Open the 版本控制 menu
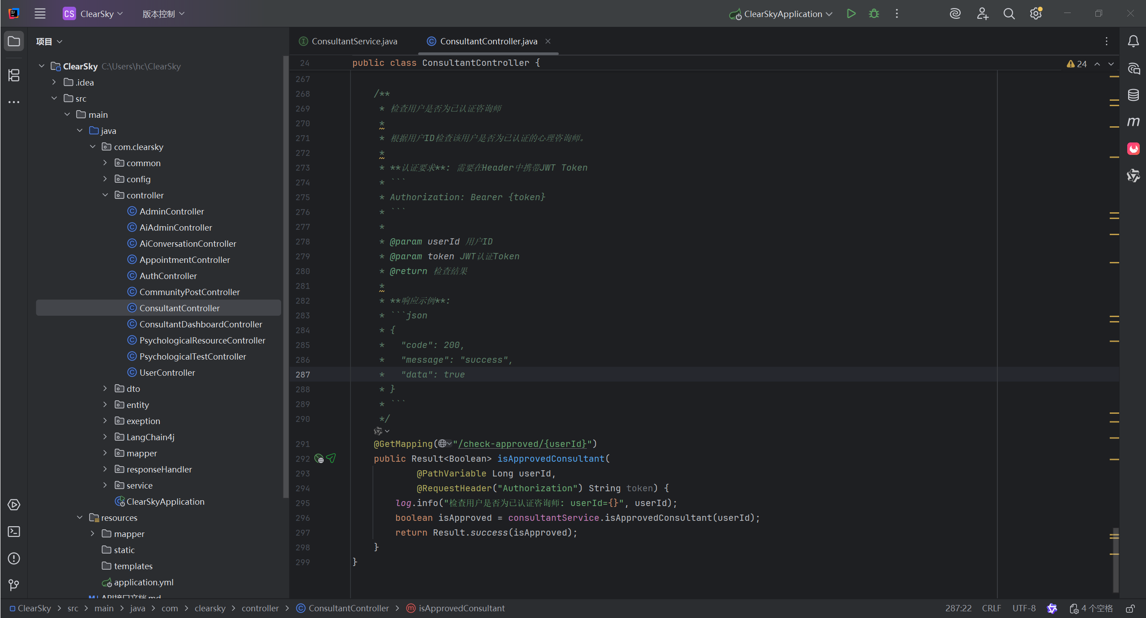1146x618 pixels. click(x=163, y=14)
